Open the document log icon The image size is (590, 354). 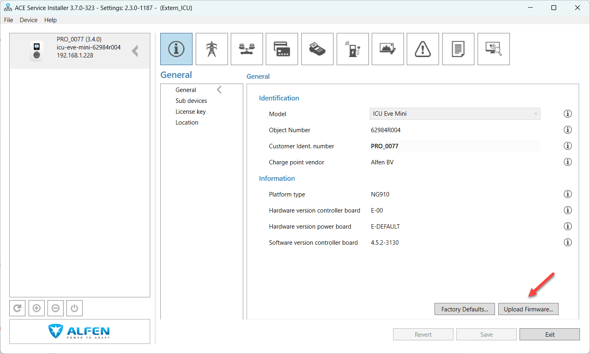pos(458,49)
